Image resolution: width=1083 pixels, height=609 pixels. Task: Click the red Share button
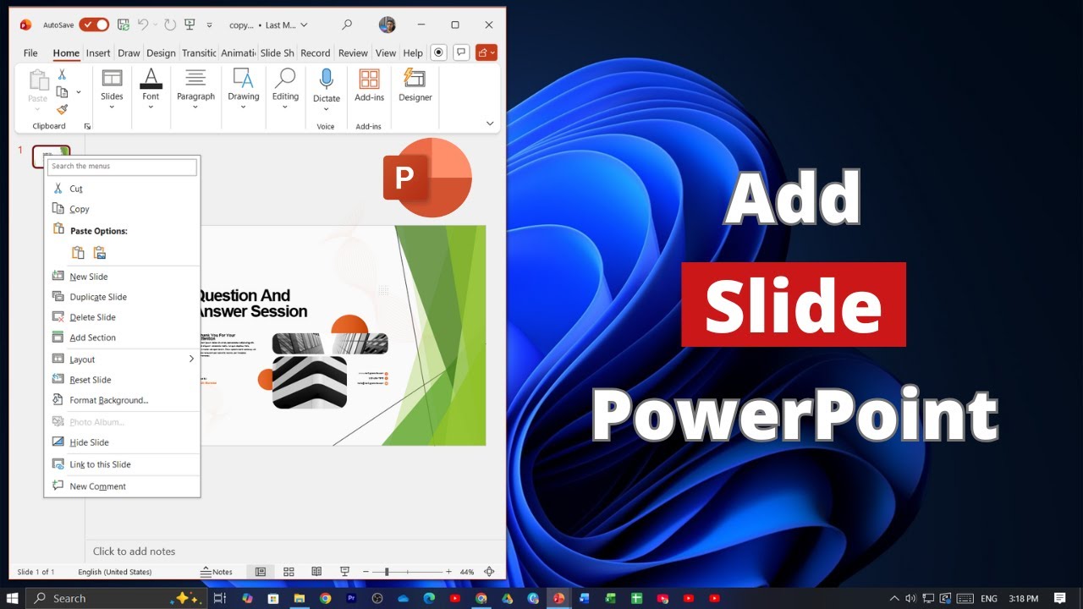(x=487, y=52)
